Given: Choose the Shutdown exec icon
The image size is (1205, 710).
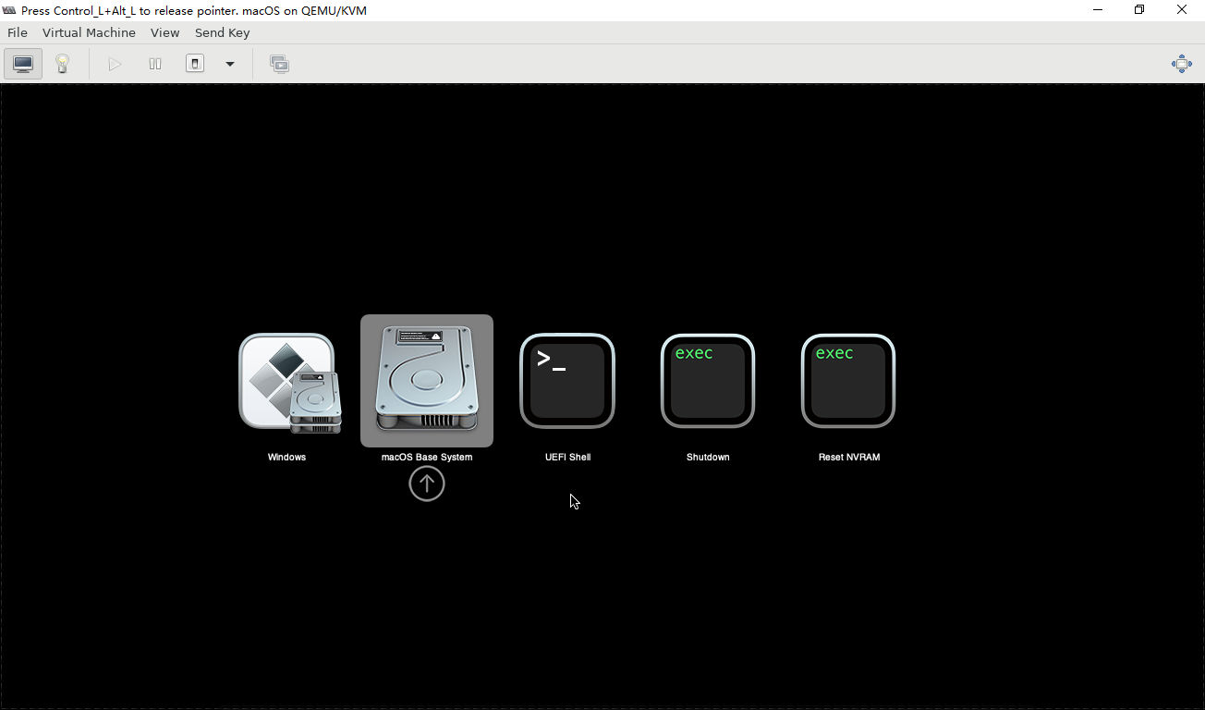Looking at the screenshot, I should tap(708, 381).
